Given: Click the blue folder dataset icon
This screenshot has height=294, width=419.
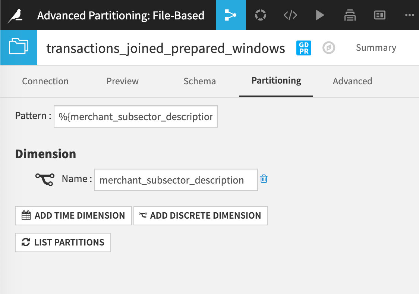Looking at the screenshot, I should 18,47.
